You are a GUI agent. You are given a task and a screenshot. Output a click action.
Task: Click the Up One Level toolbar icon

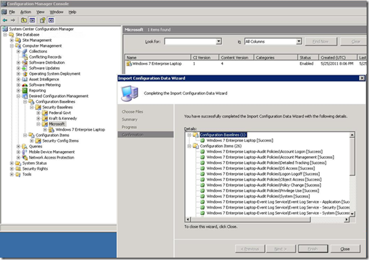coord(24,20)
